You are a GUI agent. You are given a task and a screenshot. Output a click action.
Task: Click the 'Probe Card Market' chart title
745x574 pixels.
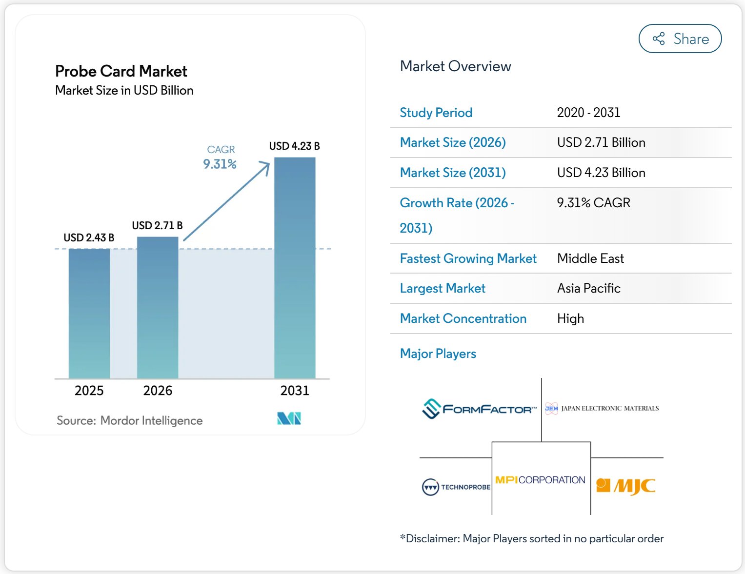click(121, 71)
